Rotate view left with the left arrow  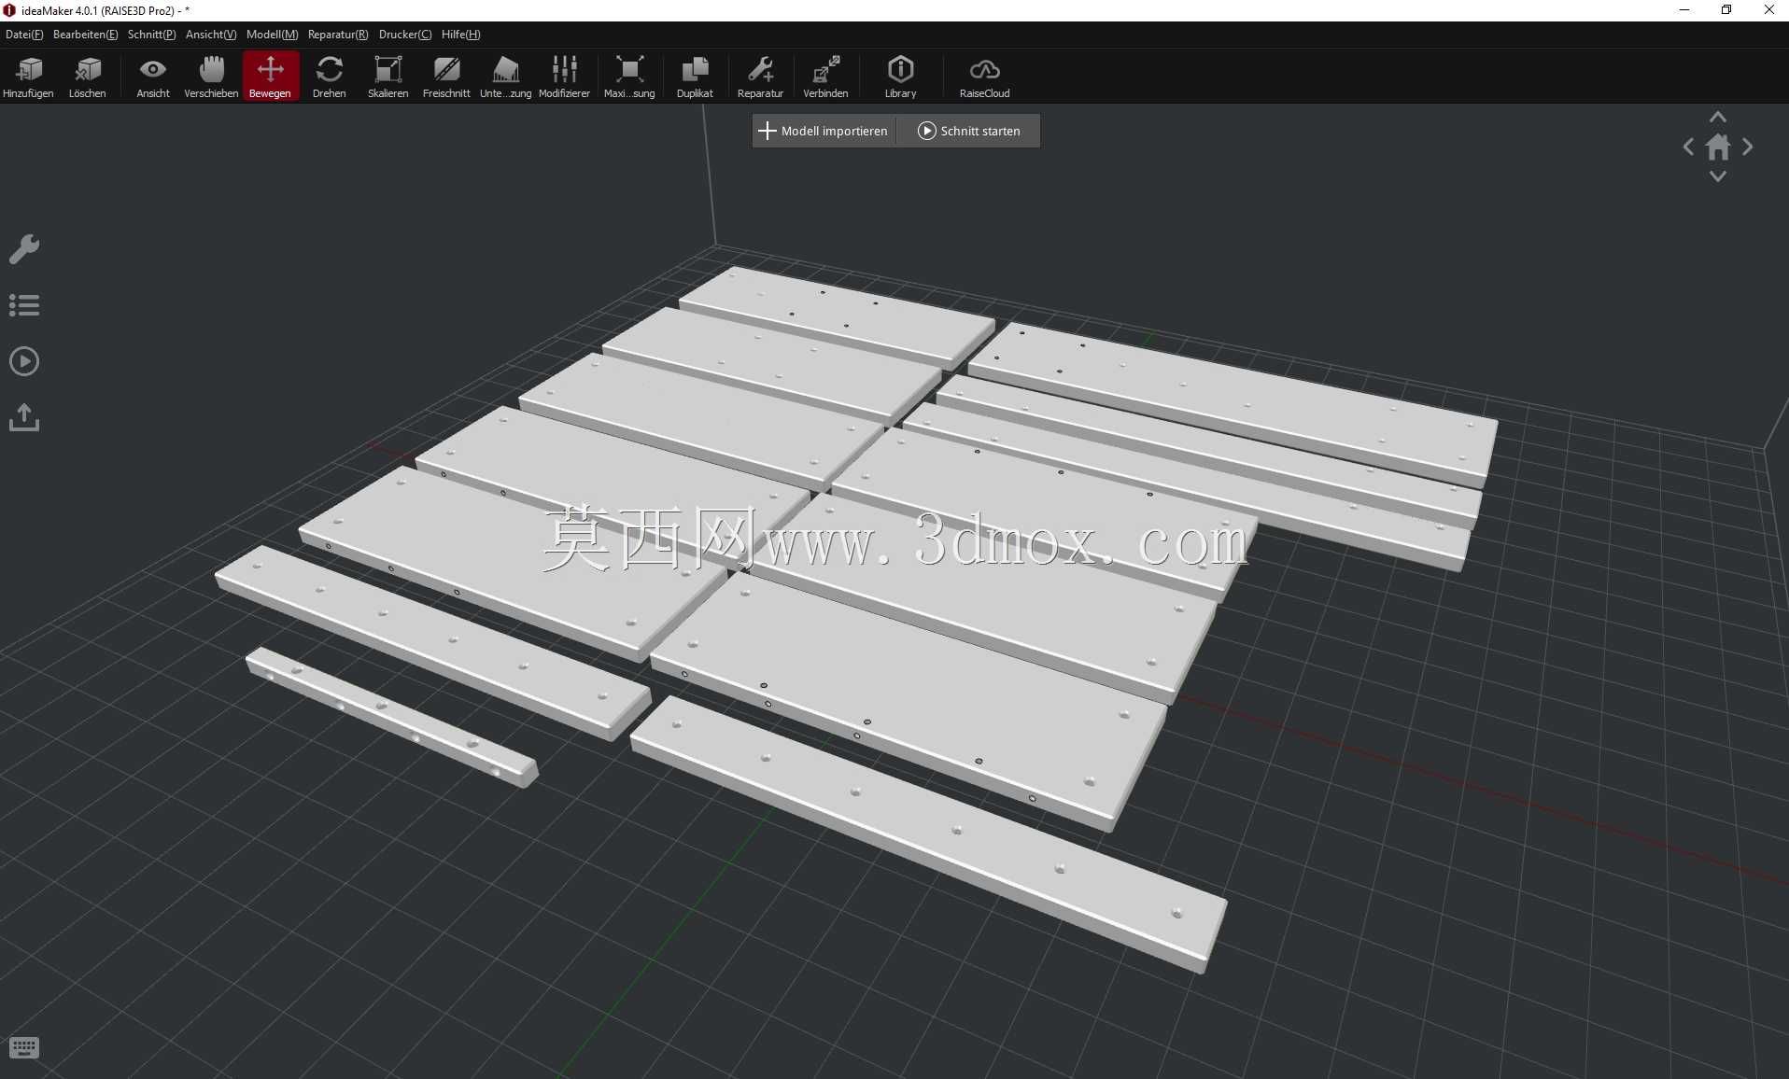[x=1688, y=147]
